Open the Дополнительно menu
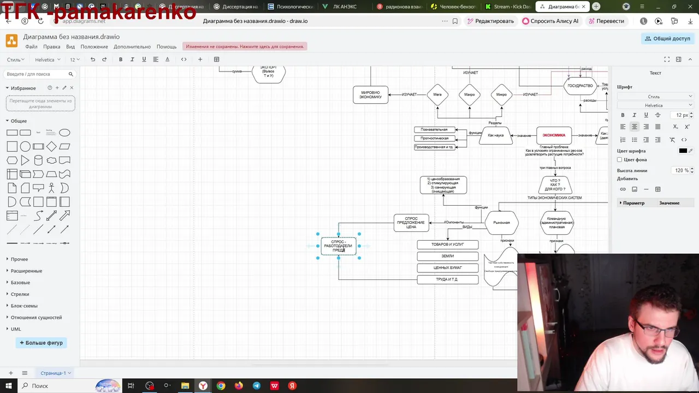 pyautogui.click(x=132, y=47)
